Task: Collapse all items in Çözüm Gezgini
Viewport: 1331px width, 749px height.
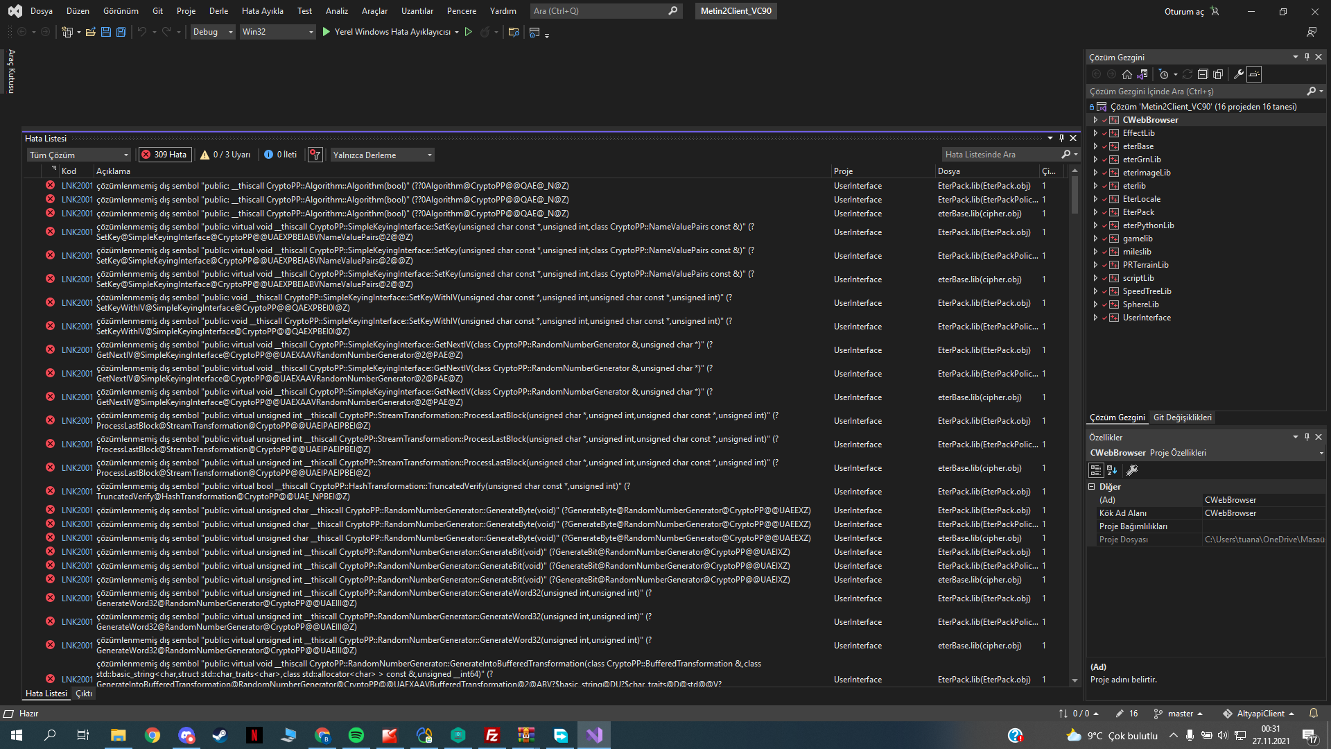Action: [1203, 74]
